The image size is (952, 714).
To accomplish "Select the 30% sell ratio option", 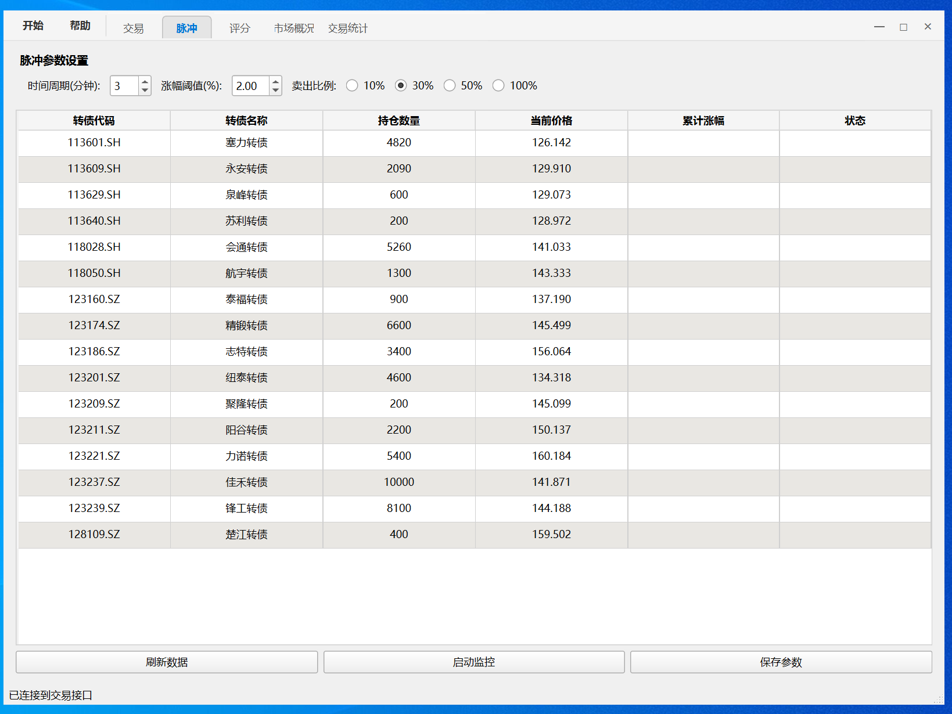I will click(401, 86).
